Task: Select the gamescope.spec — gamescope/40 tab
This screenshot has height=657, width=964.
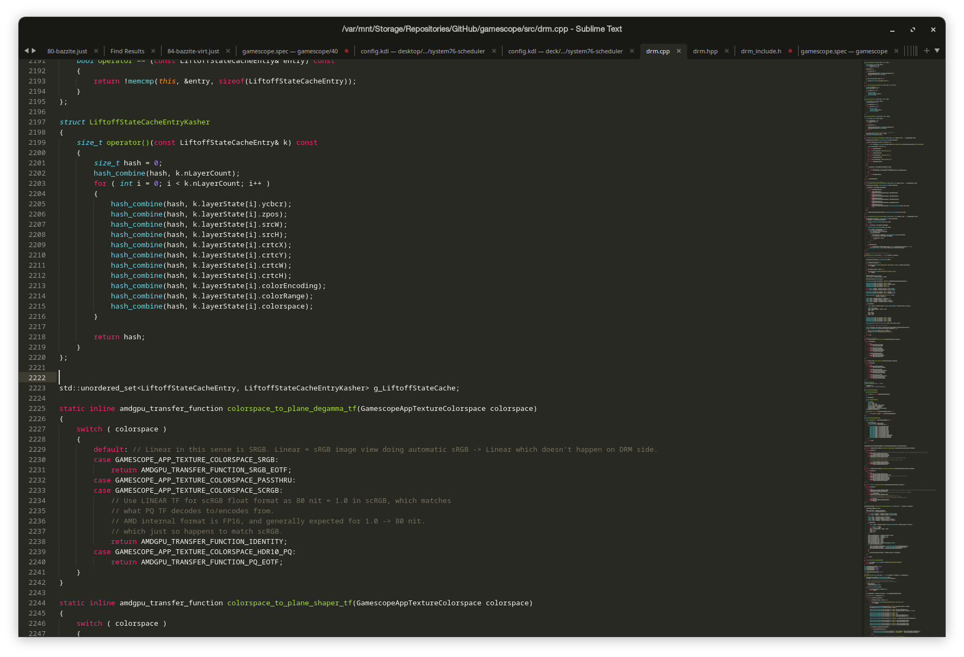Action: pos(290,51)
